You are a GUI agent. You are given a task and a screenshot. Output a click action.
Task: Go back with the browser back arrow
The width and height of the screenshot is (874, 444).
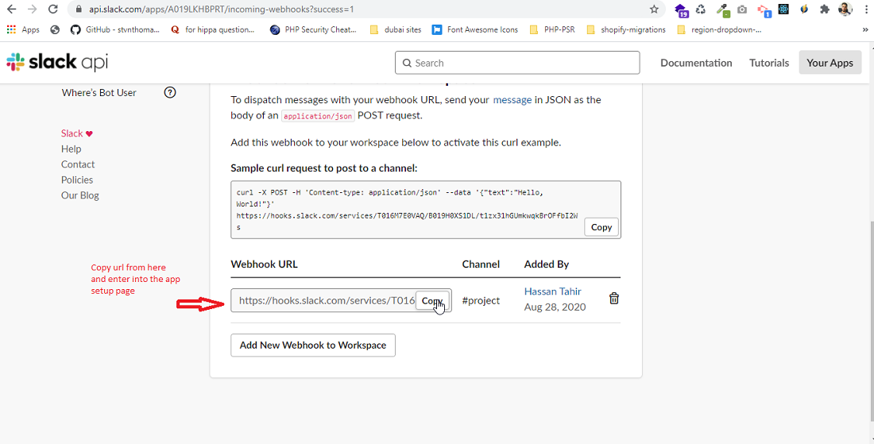point(12,10)
